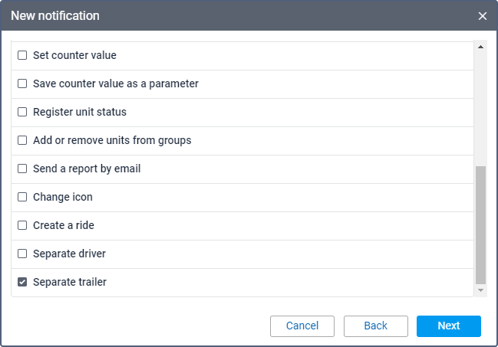Screen dimensions: 498x347
Task: Tick the Register unit status checkbox
Action: (x=22, y=112)
